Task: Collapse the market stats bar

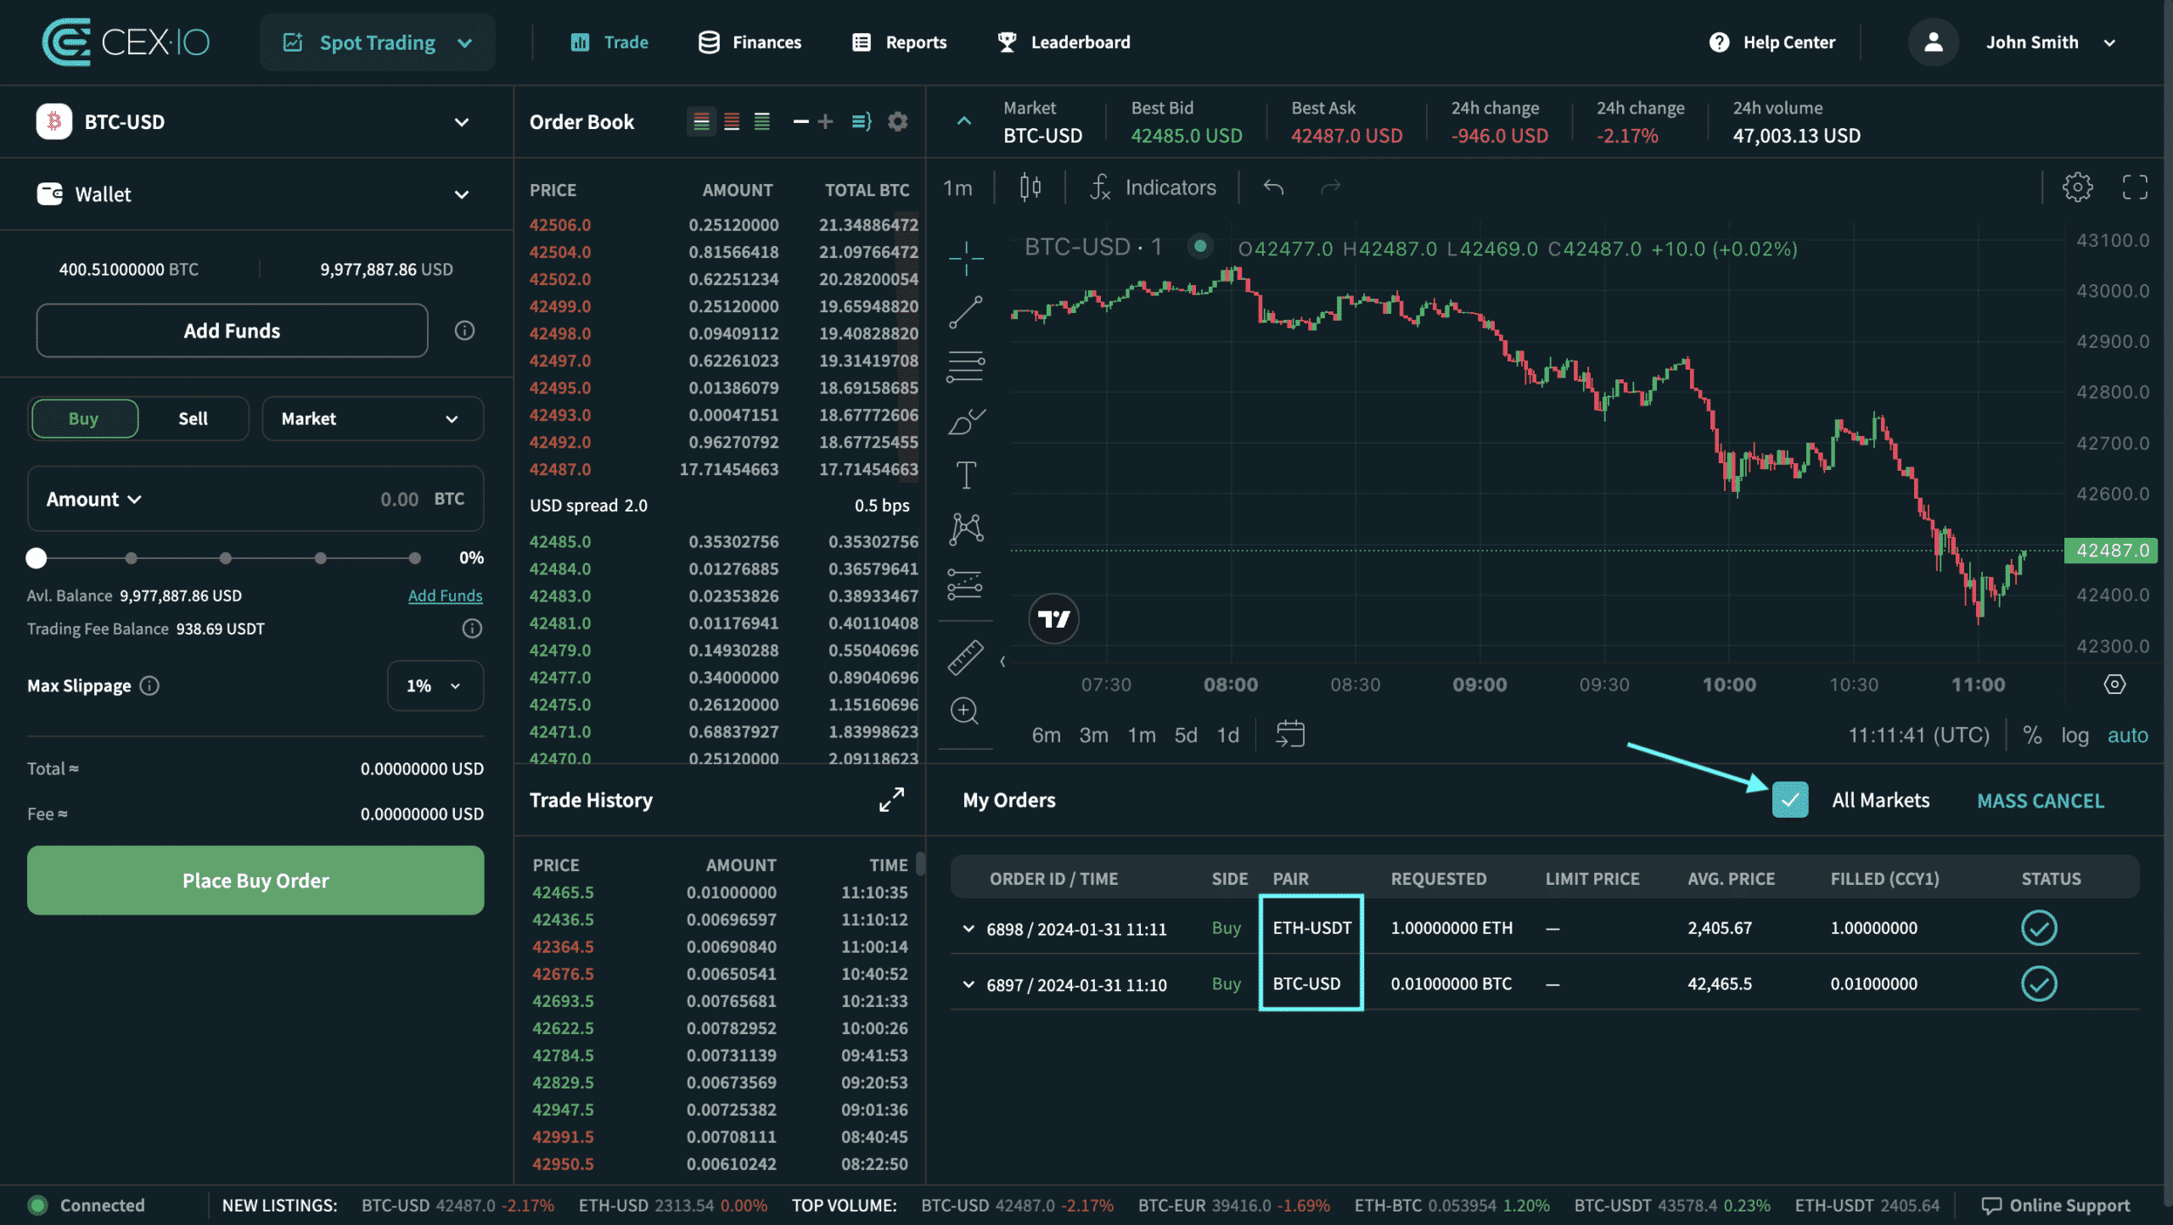Action: point(963,121)
